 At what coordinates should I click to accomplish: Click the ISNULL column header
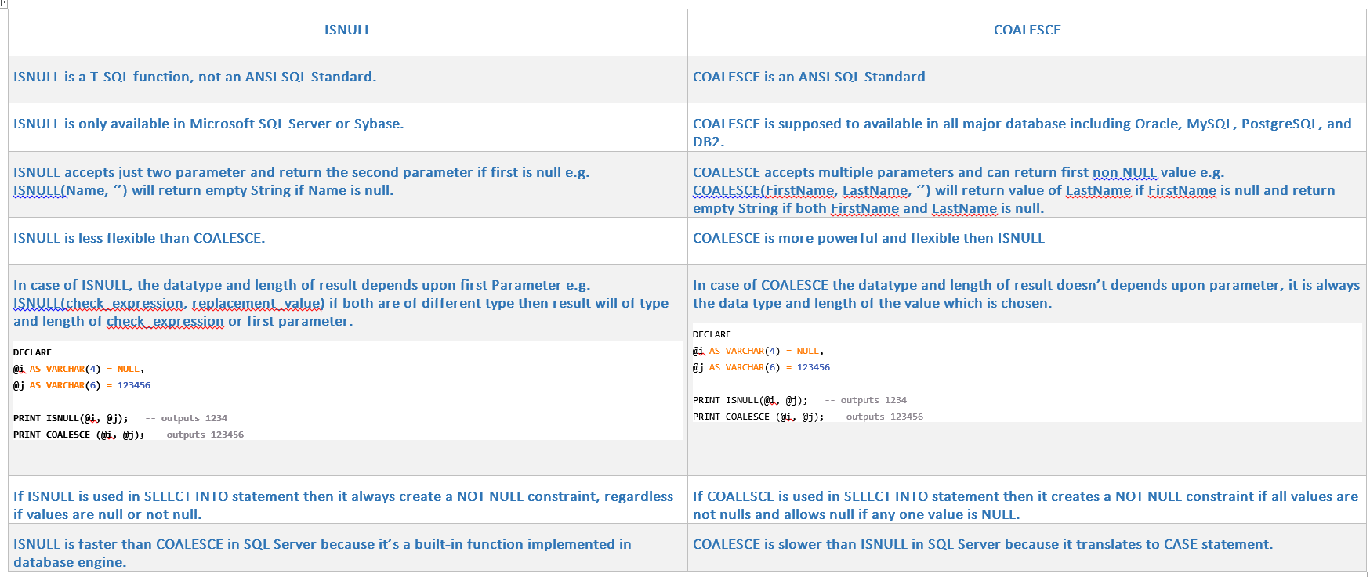pos(347,30)
